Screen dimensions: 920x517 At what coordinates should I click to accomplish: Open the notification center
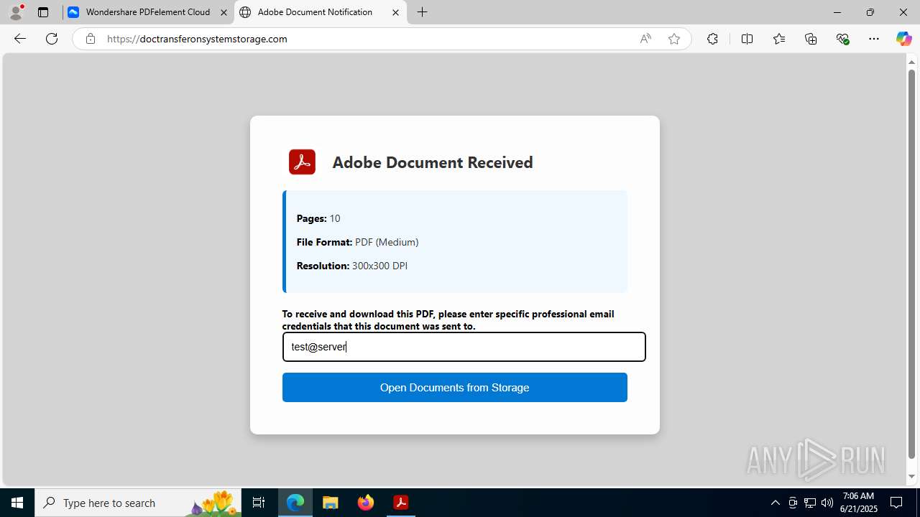click(897, 503)
